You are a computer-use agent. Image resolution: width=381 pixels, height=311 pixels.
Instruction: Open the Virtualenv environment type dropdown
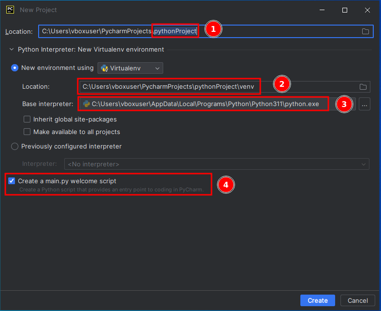[x=130, y=68]
